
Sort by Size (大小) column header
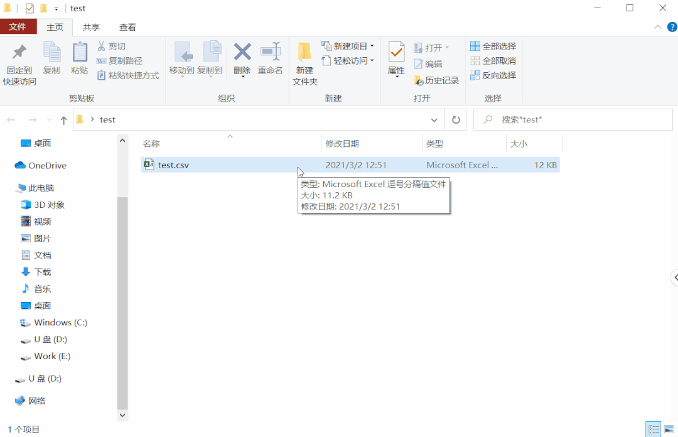click(x=534, y=144)
